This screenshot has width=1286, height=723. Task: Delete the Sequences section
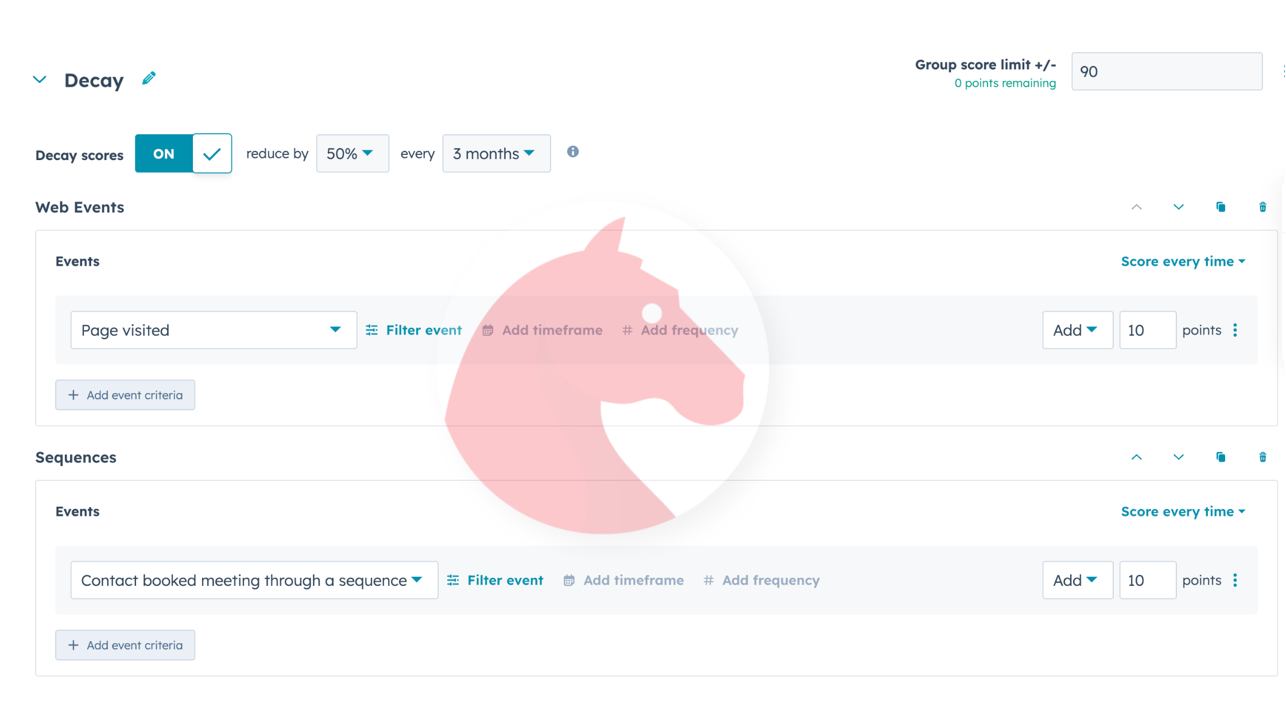(x=1262, y=457)
